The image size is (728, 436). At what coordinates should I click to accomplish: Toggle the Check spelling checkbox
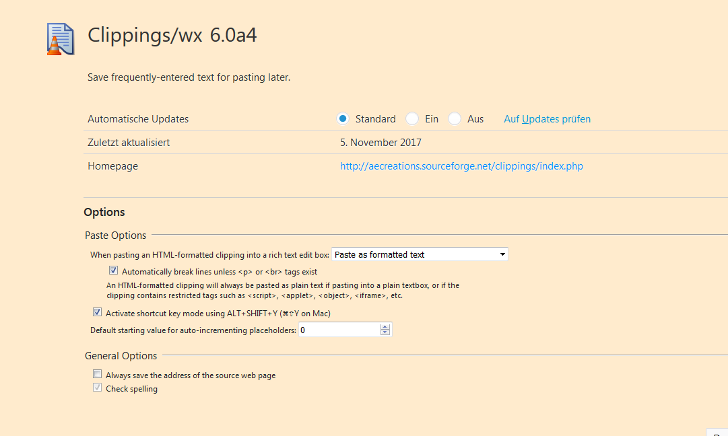(97, 388)
